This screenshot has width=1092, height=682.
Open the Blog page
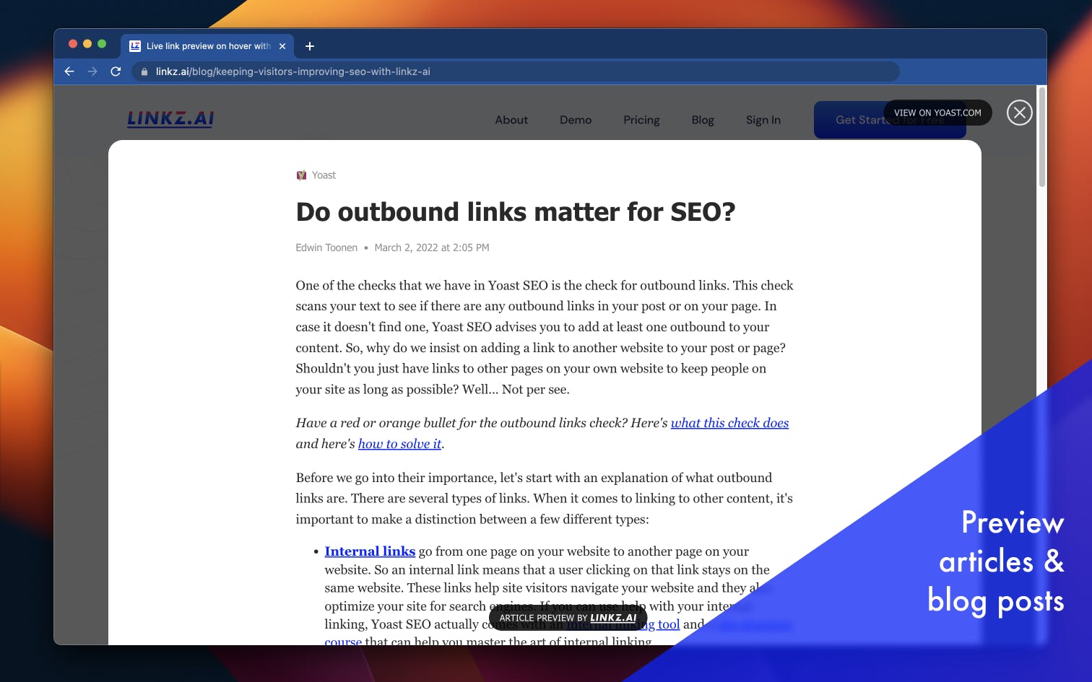point(703,120)
